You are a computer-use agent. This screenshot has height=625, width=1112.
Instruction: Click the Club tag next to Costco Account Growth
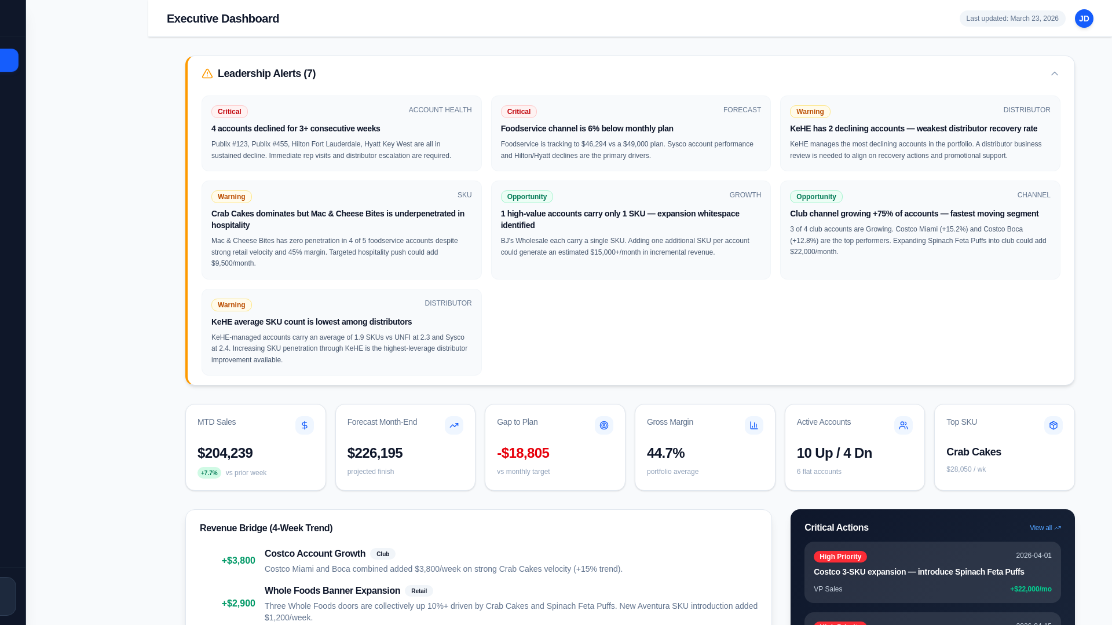coord(383,554)
